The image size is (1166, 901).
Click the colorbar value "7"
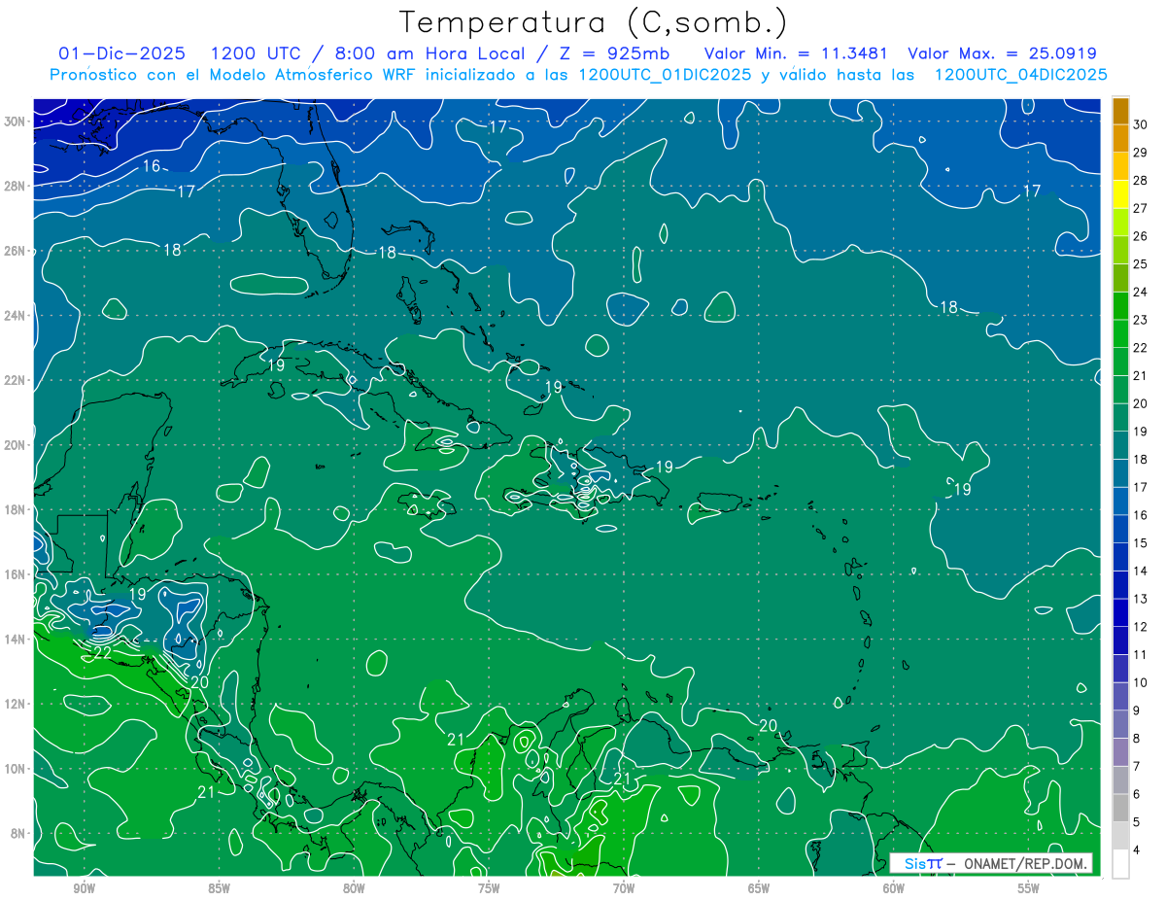tap(1138, 766)
